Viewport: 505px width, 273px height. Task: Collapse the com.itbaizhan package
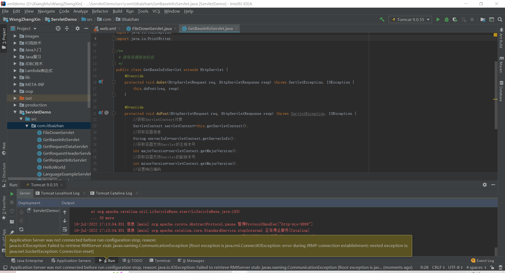pos(27,126)
